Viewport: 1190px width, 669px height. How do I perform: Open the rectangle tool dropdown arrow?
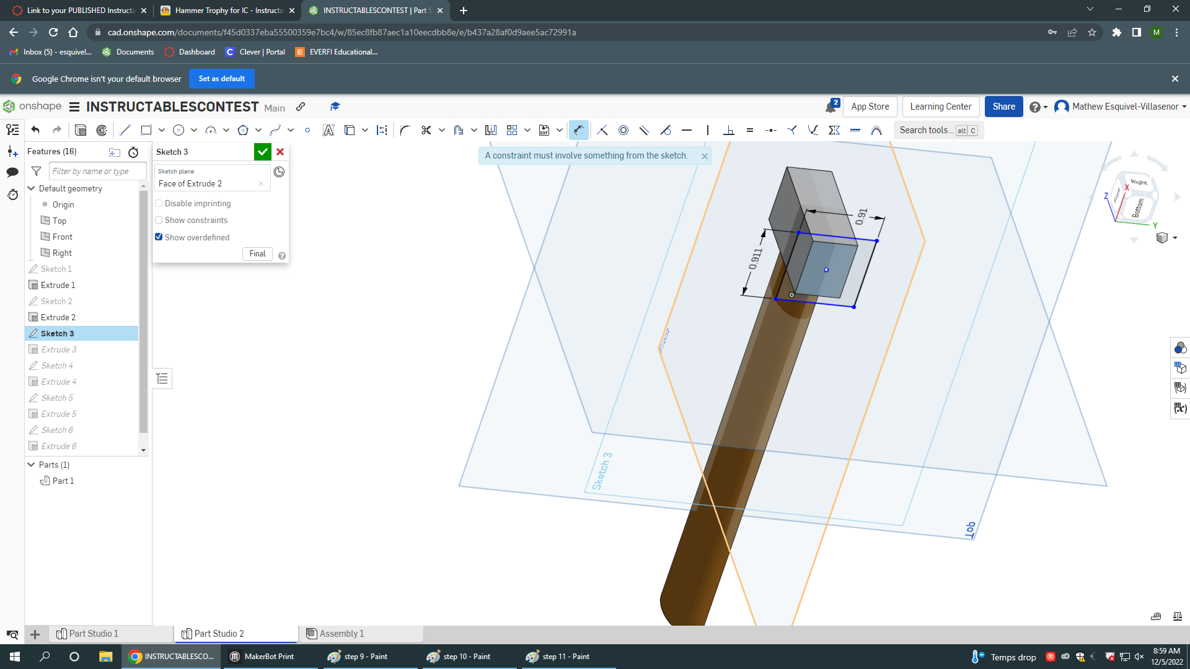(162, 130)
